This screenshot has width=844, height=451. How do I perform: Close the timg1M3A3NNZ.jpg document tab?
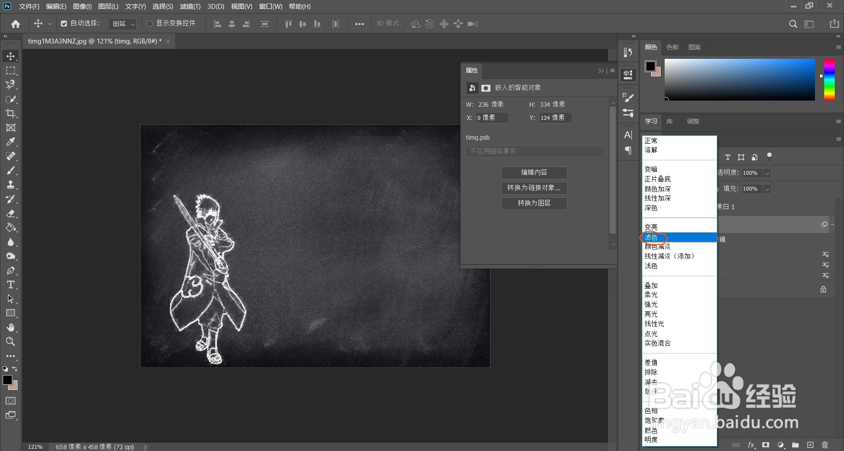tap(168, 41)
